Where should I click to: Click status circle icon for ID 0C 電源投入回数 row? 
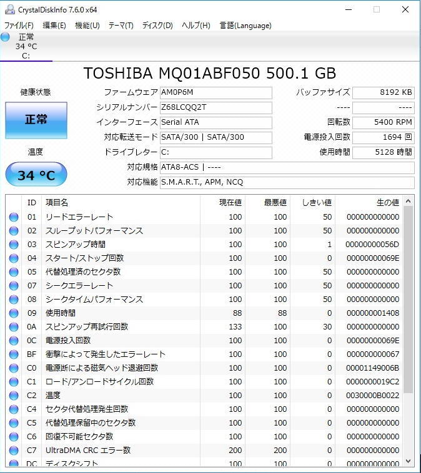[x=14, y=341]
